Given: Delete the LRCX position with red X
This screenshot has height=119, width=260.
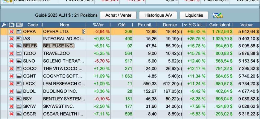Looking at the screenshot, I should 11,84.
